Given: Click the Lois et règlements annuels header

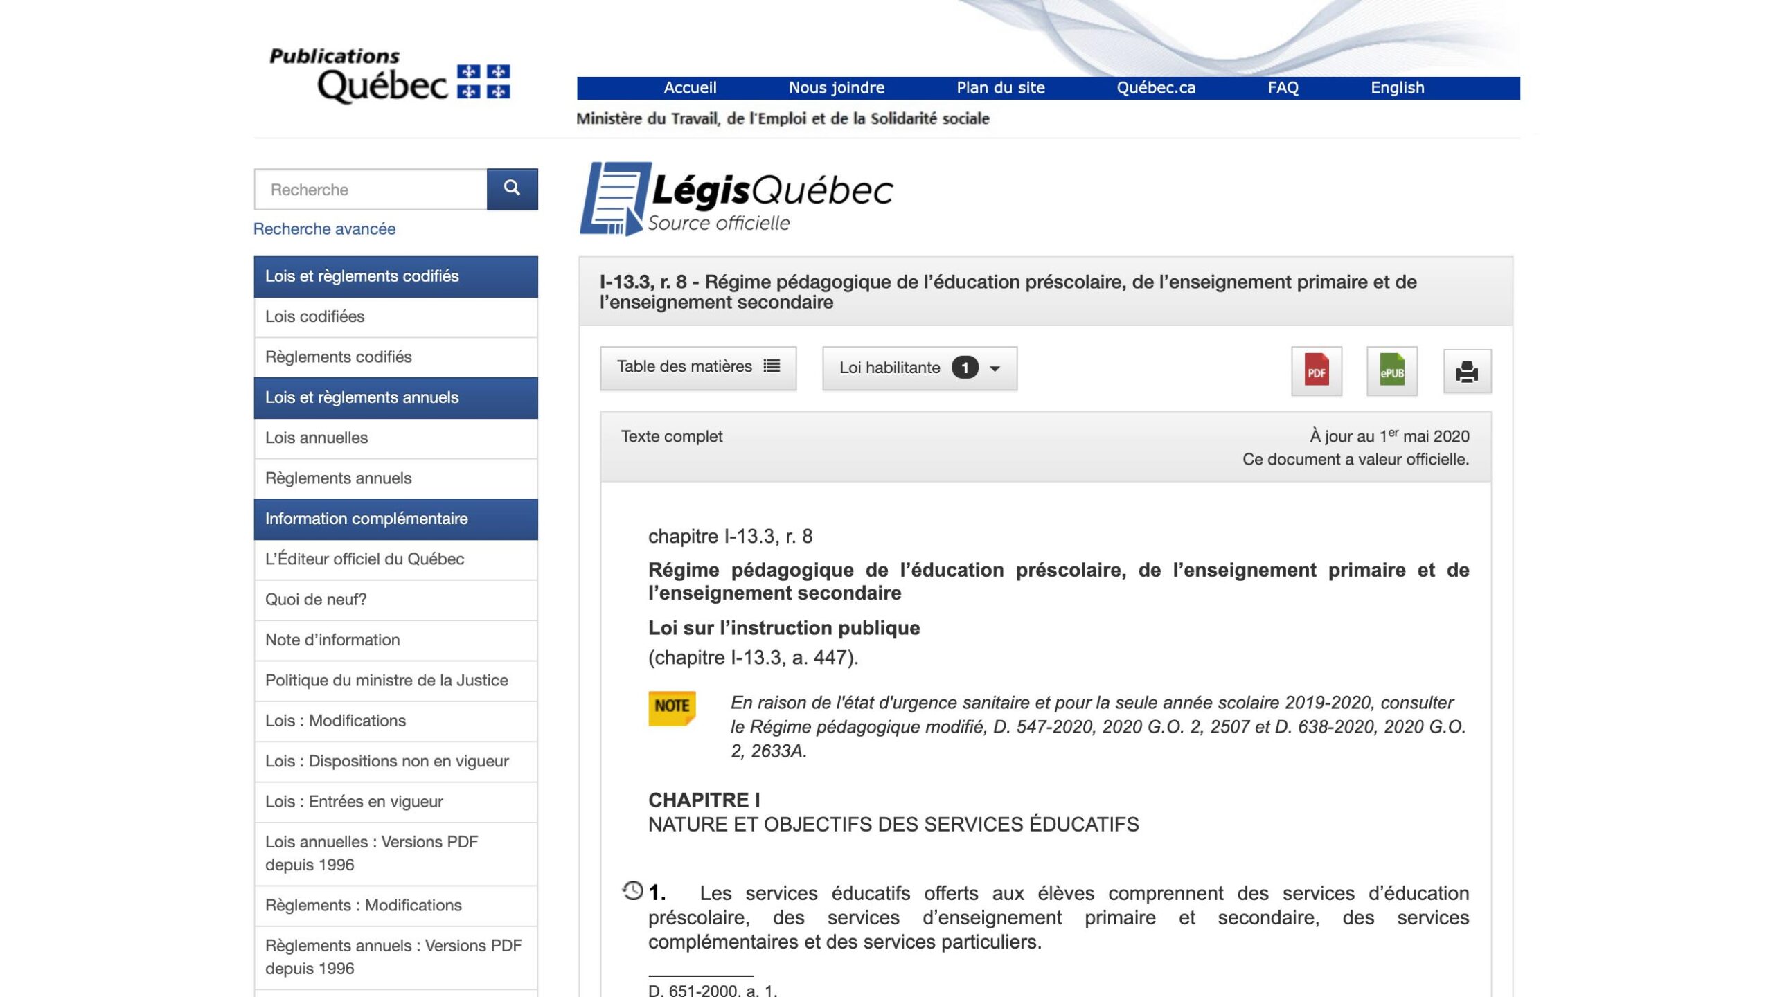Looking at the screenshot, I should [x=395, y=398].
